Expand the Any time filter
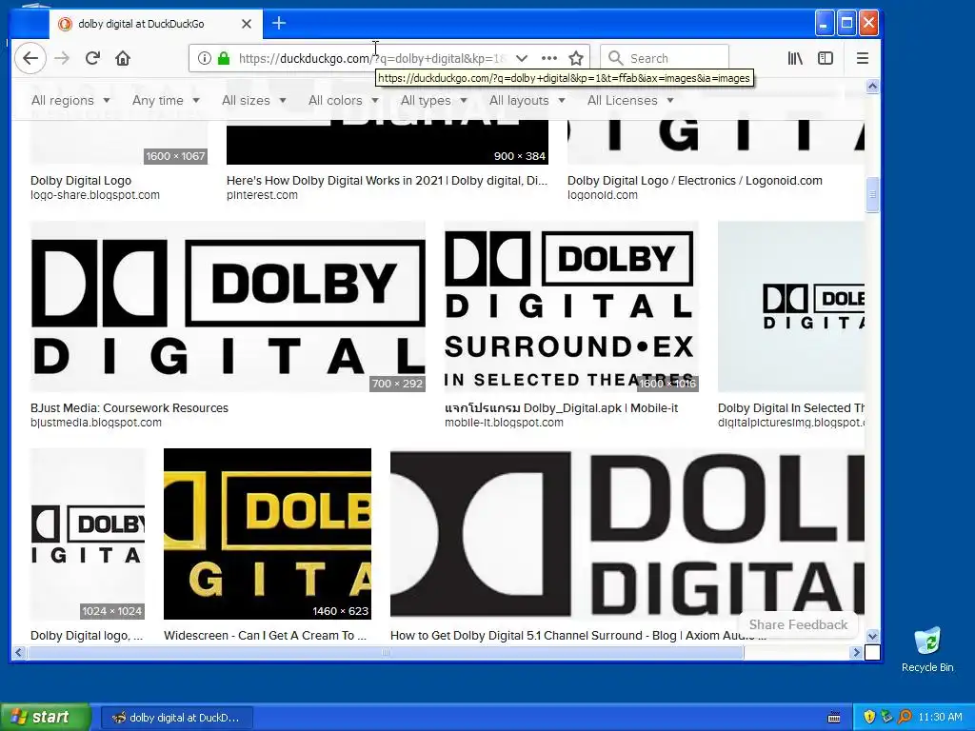 [166, 101]
